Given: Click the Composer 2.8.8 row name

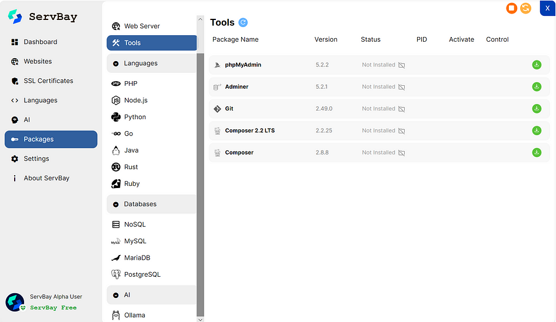Looking at the screenshot, I should point(239,153).
